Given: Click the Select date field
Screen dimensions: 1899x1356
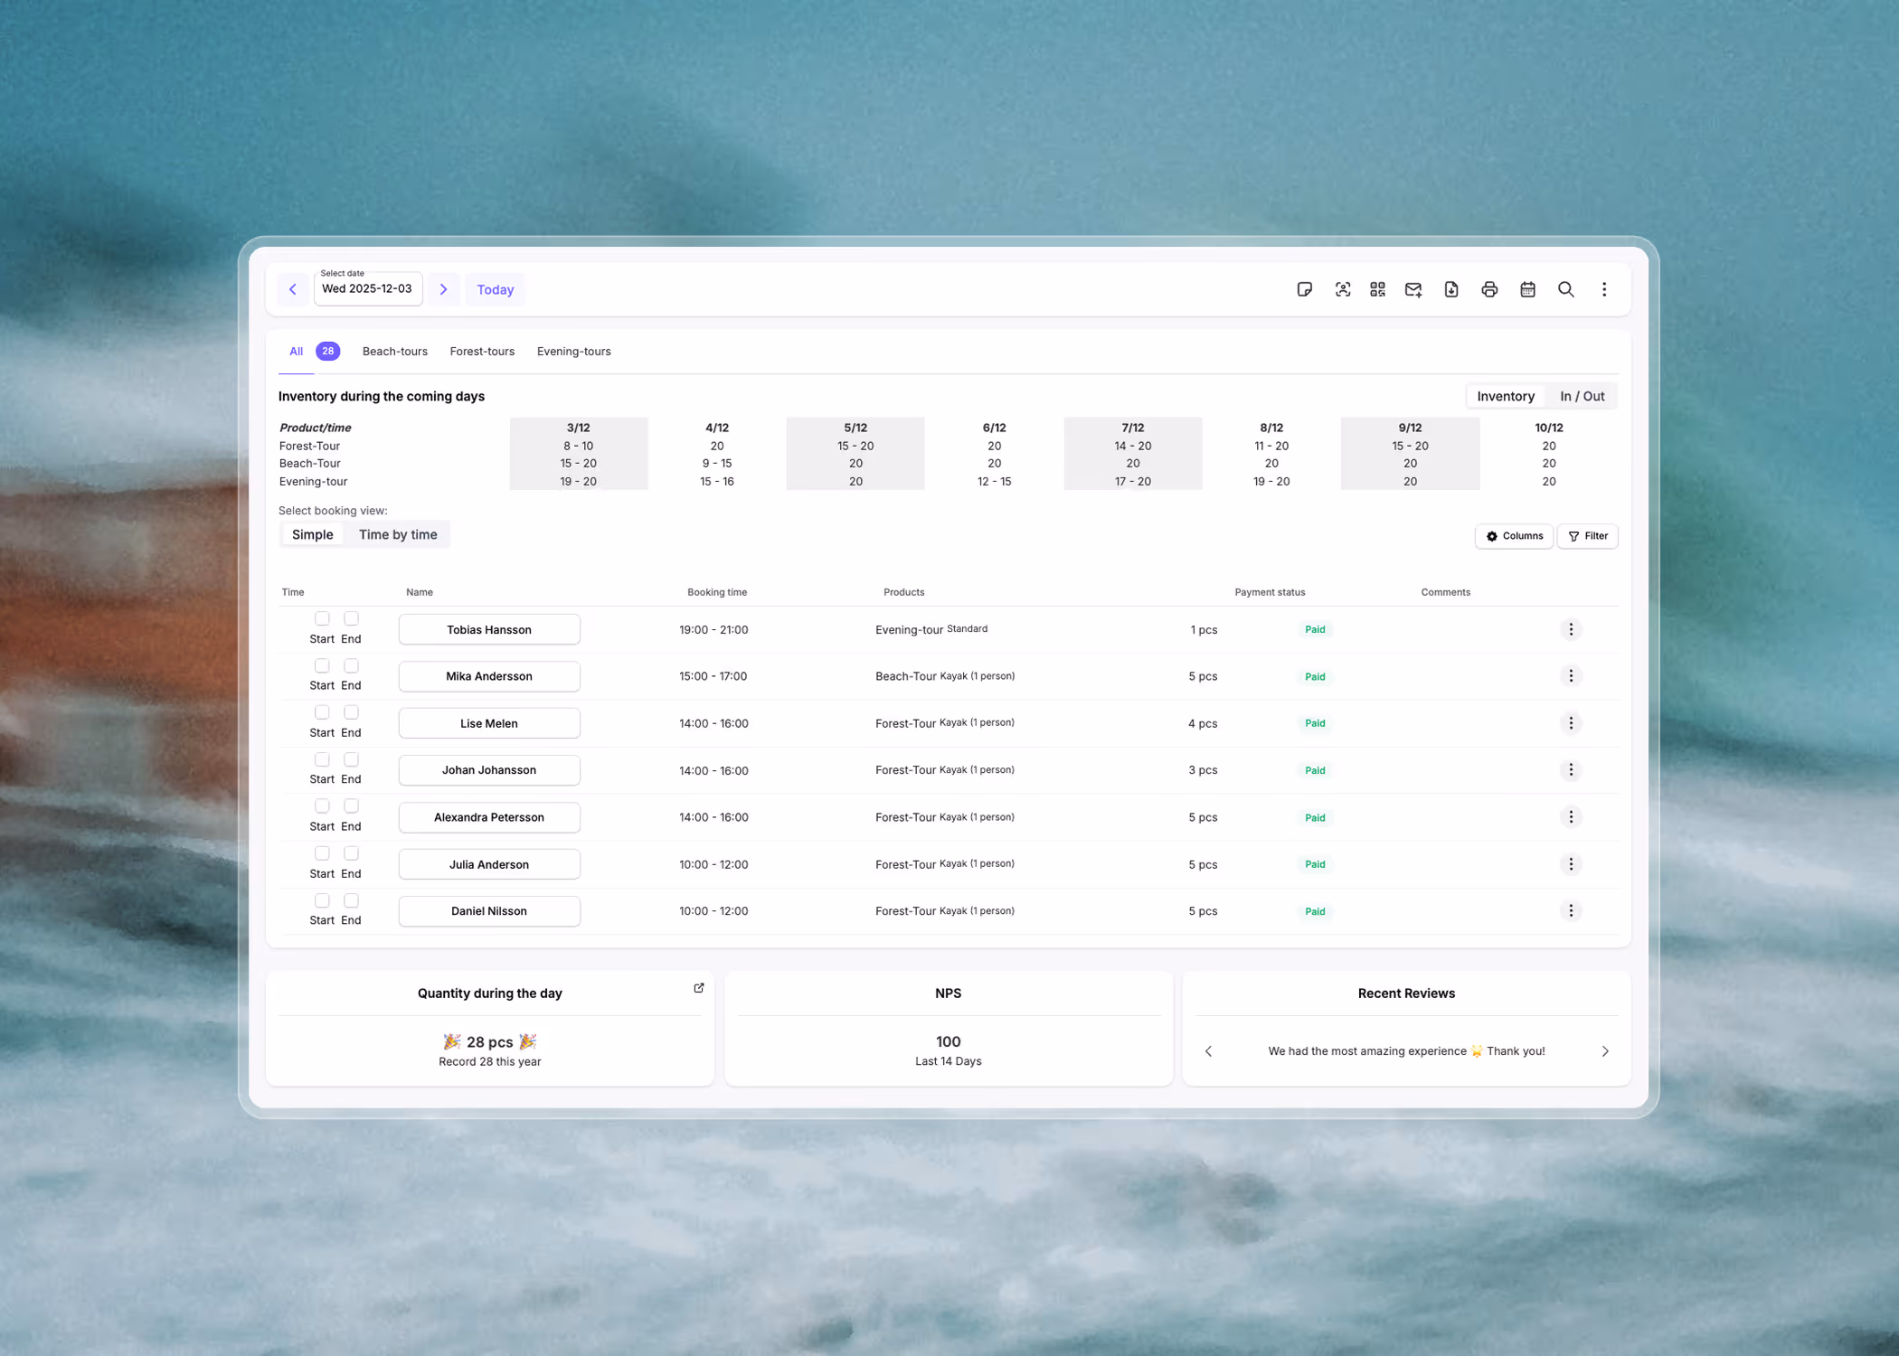Looking at the screenshot, I should pos(367,289).
